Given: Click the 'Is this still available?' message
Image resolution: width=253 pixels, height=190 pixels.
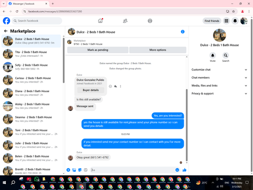Looking at the screenshot, I should pyautogui.click(x=89, y=99).
